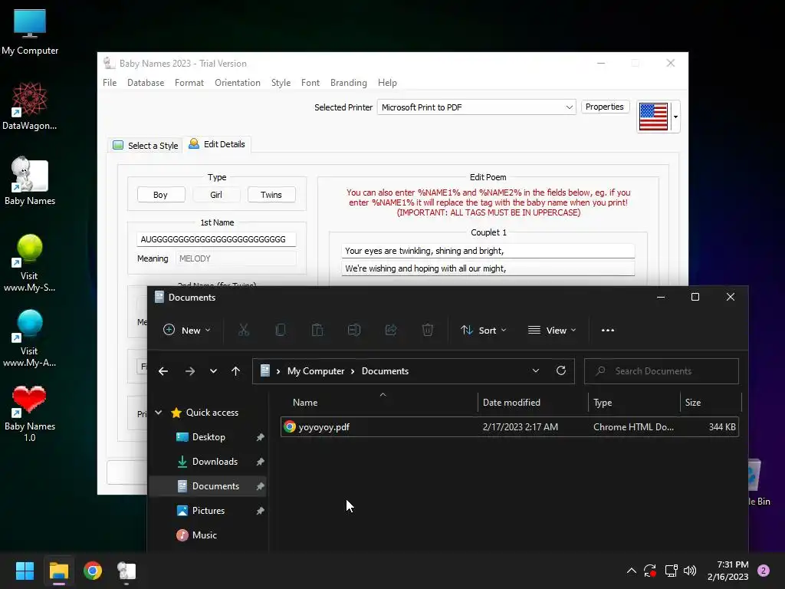Open the flag language dropdown arrow
Viewport: 785px width, 589px height.
coord(675,117)
